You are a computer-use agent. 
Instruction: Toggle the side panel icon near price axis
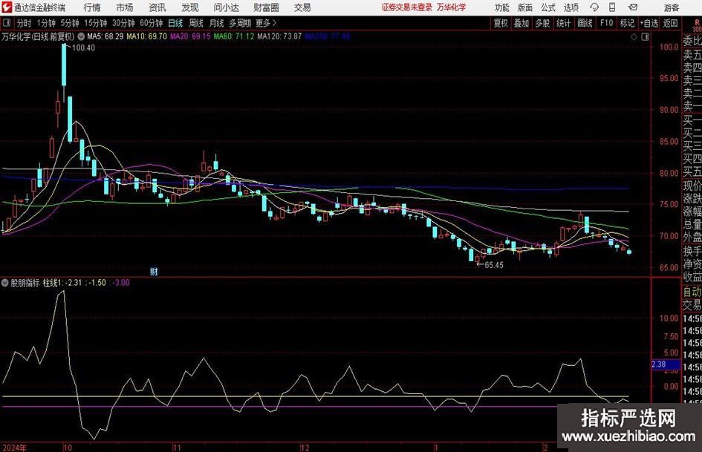click(x=645, y=37)
